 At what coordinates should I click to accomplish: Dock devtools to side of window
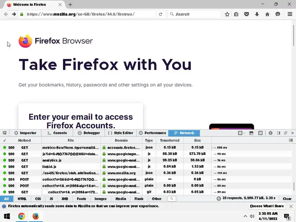click(279, 133)
